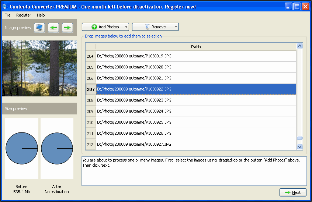The height and width of the screenshot is (202, 312).
Task: Click row number 205 header
Action: click(x=90, y=67)
